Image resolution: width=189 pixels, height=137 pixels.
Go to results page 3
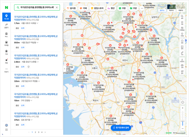tap(39, 132)
